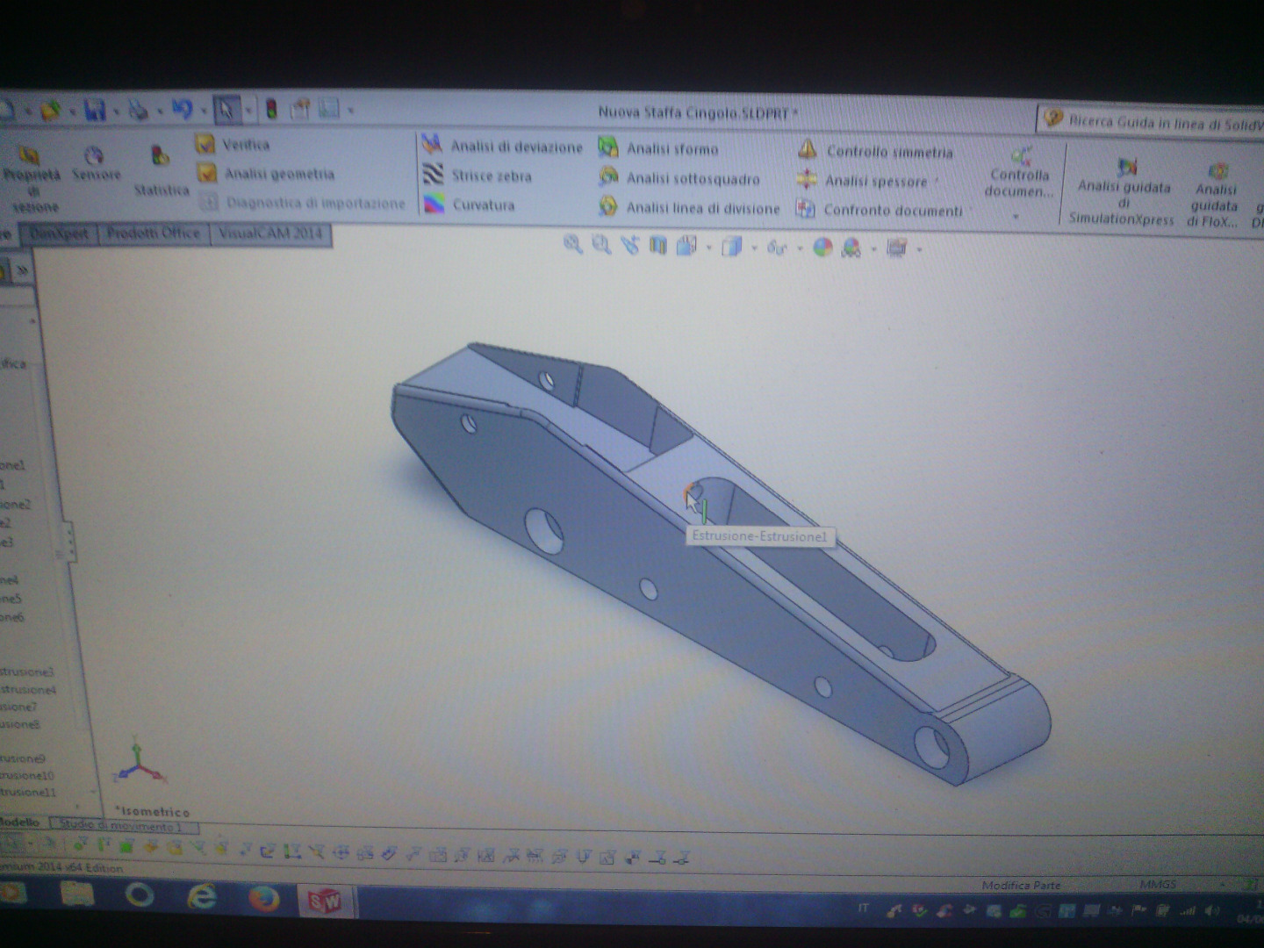This screenshot has height=948, width=1264.
Task: Toggle the Section View icon
Action: pyautogui.click(x=657, y=247)
